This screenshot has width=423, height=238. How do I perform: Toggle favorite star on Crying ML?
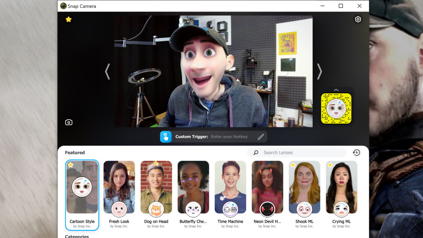(x=330, y=165)
